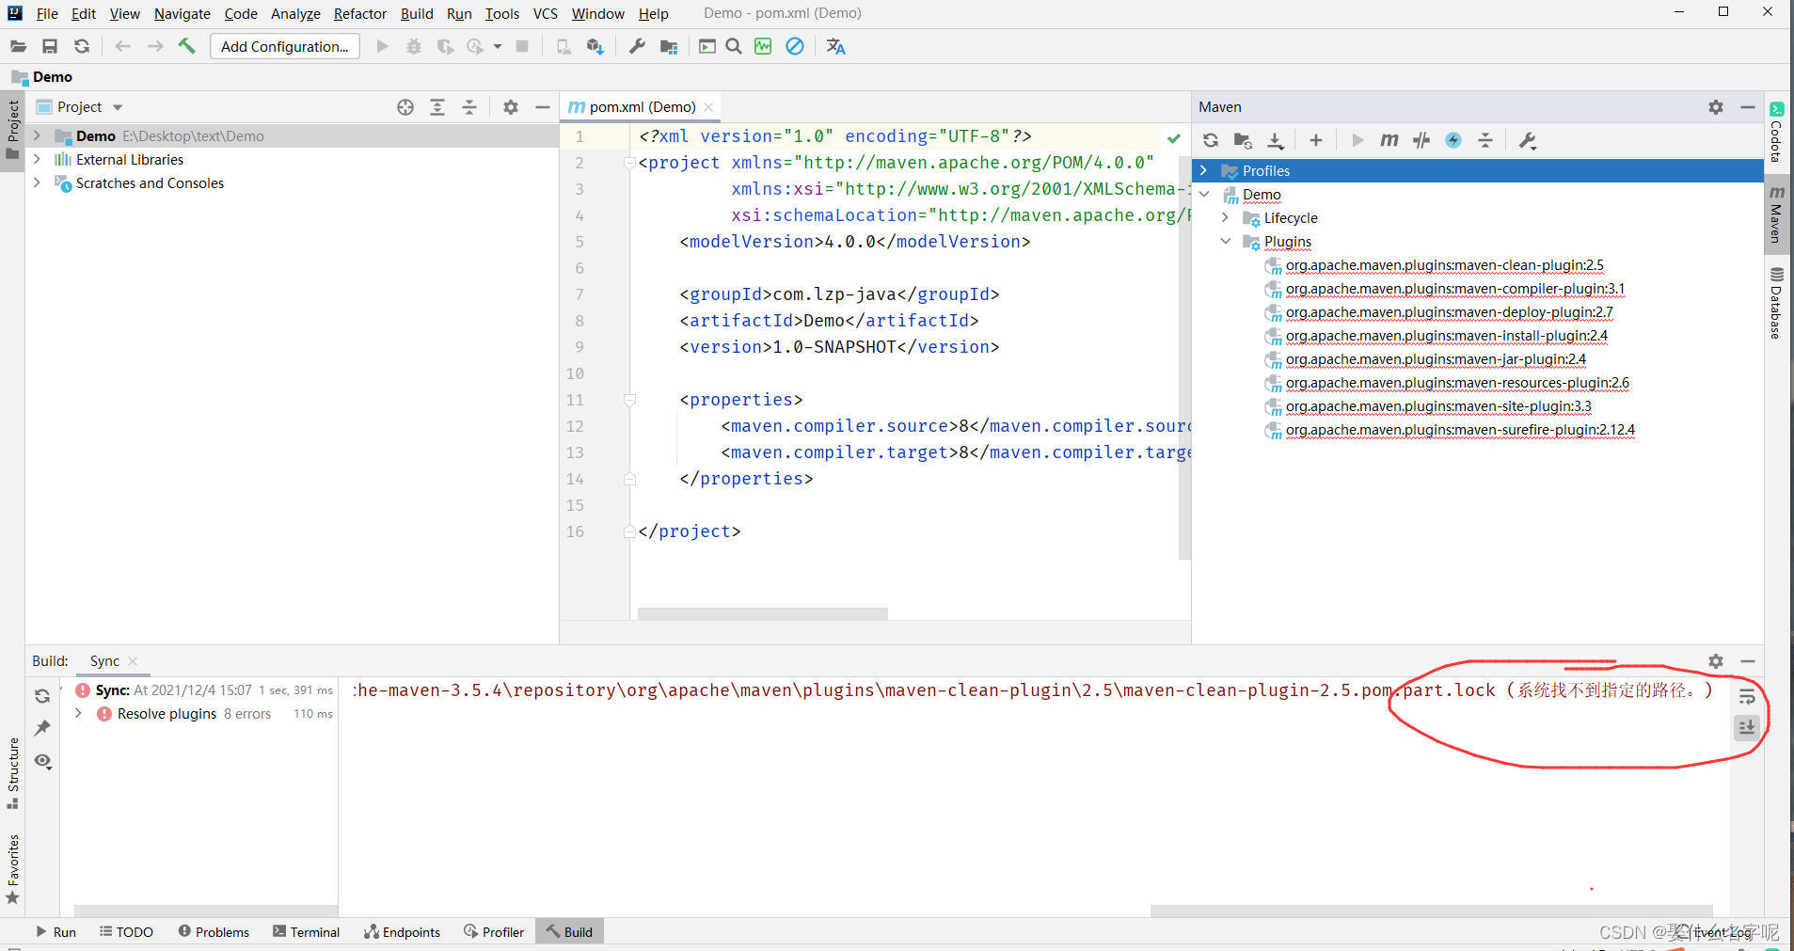This screenshot has height=951, width=1794.
Task: Expand Lifecycle node in Maven panel
Action: [x=1225, y=217]
